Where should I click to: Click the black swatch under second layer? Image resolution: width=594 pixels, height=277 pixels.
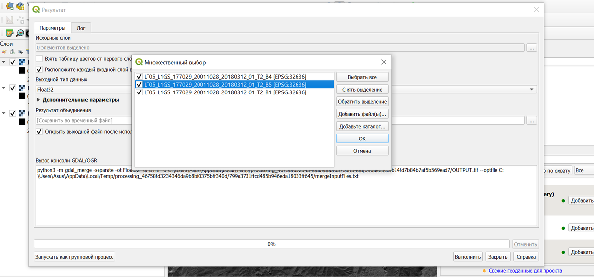coord(22,95)
